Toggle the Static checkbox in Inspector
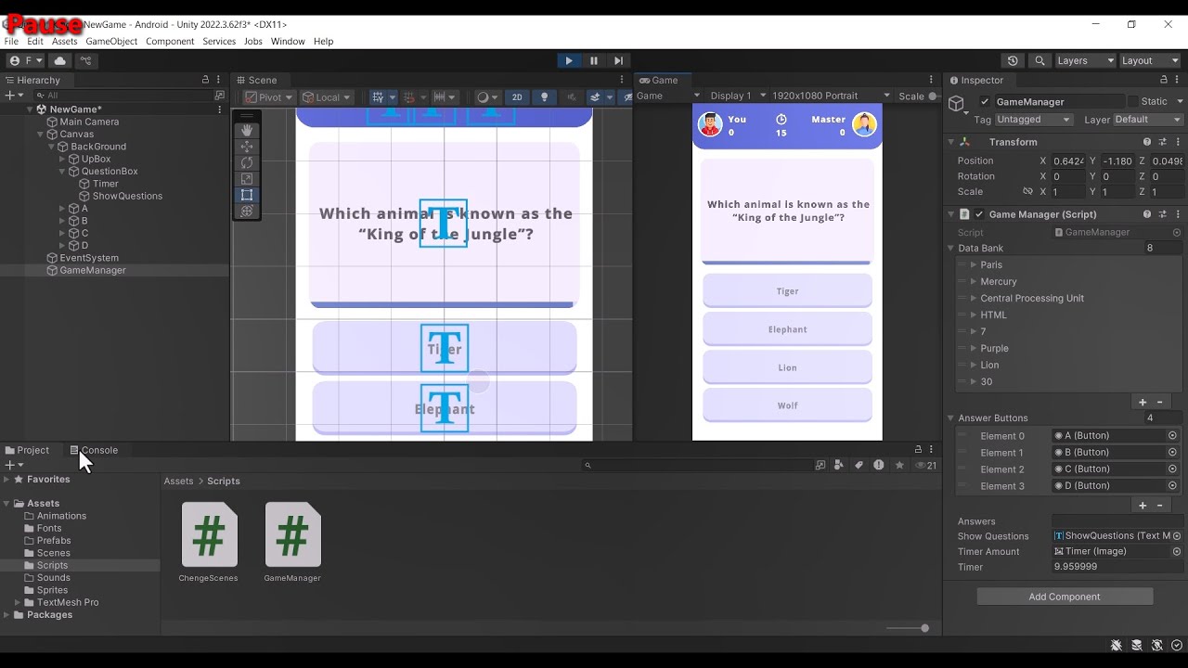The image size is (1188, 668). click(1133, 101)
